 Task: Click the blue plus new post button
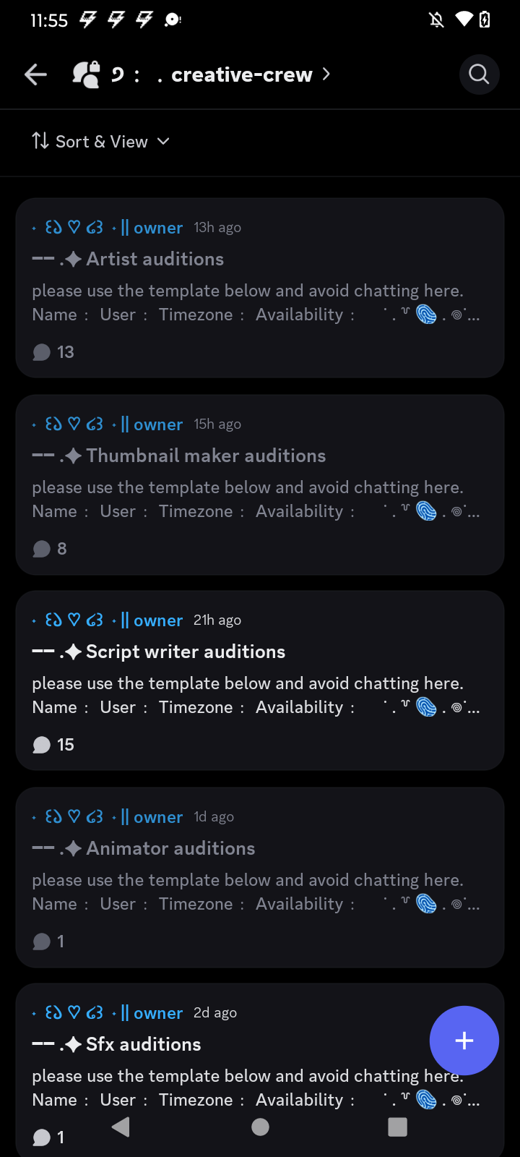coord(464,1041)
